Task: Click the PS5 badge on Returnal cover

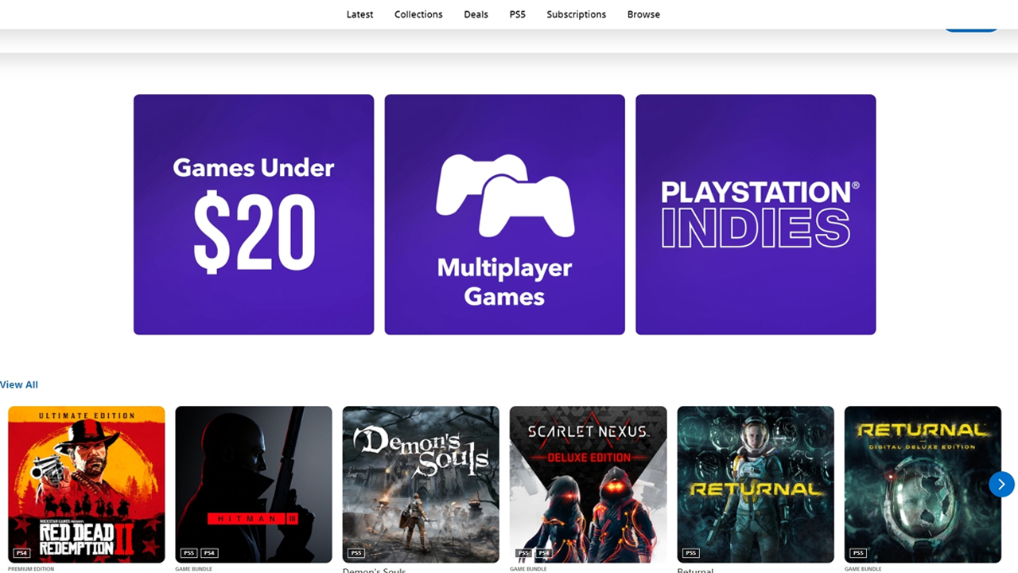Action: [x=690, y=552]
